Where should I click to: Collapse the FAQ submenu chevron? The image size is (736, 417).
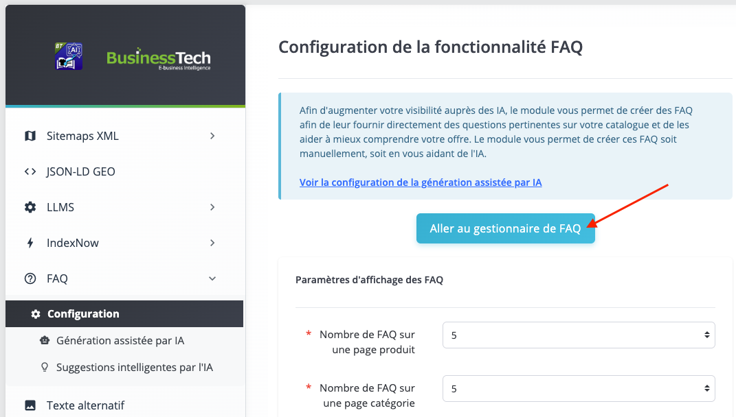(212, 278)
